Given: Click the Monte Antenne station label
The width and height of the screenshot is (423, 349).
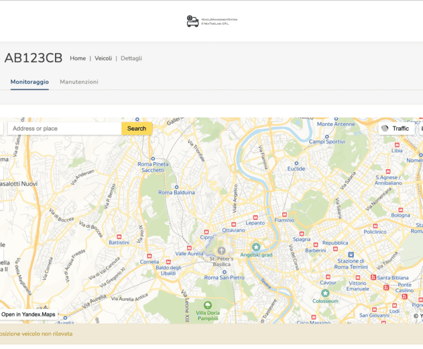Looking at the screenshot, I should pyautogui.click(x=336, y=124).
